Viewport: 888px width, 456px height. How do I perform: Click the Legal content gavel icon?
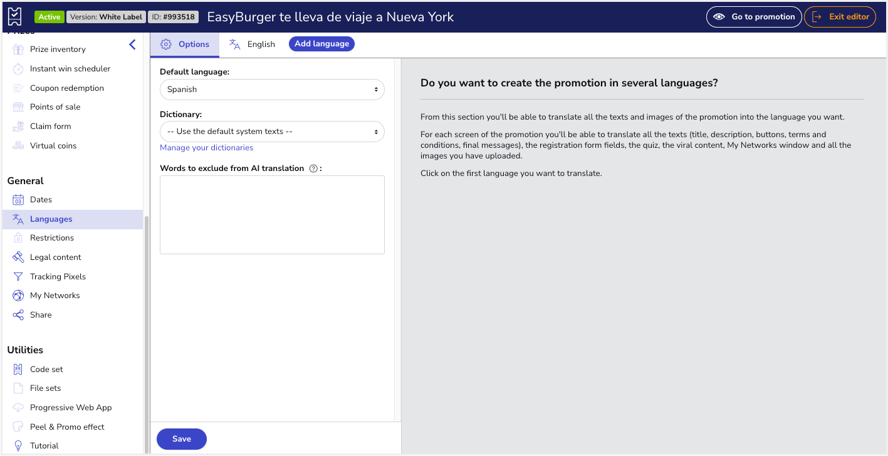(18, 257)
